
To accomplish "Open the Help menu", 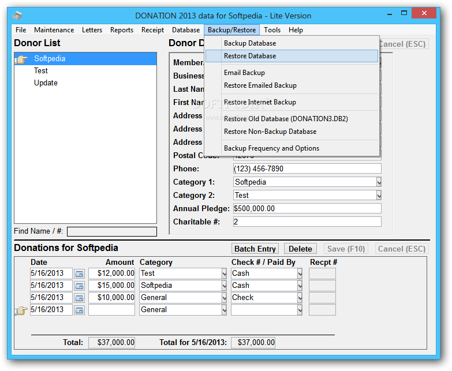I will click(x=296, y=30).
